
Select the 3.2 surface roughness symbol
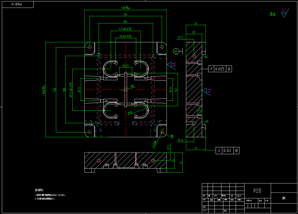285,13
